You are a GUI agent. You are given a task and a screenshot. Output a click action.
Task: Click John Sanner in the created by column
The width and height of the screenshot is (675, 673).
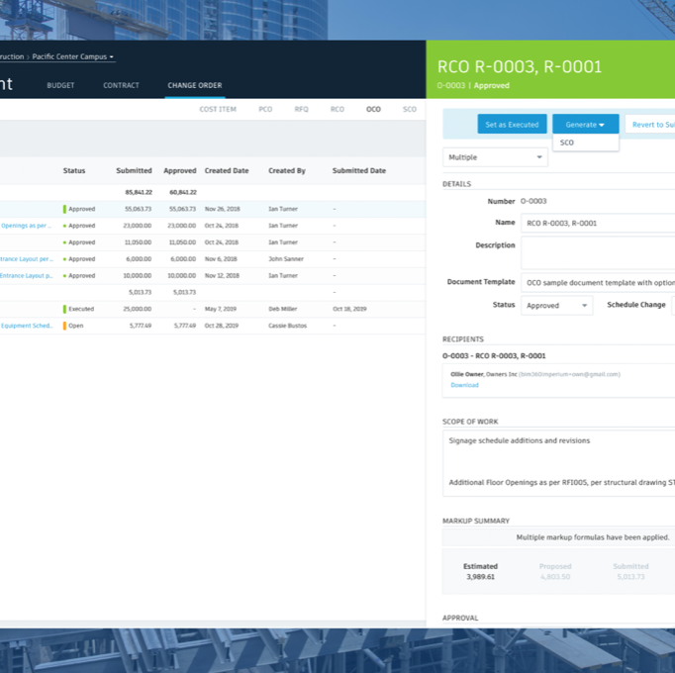pos(286,258)
